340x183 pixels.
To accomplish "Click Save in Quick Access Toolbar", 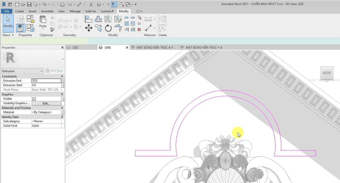I will click(29, 5).
